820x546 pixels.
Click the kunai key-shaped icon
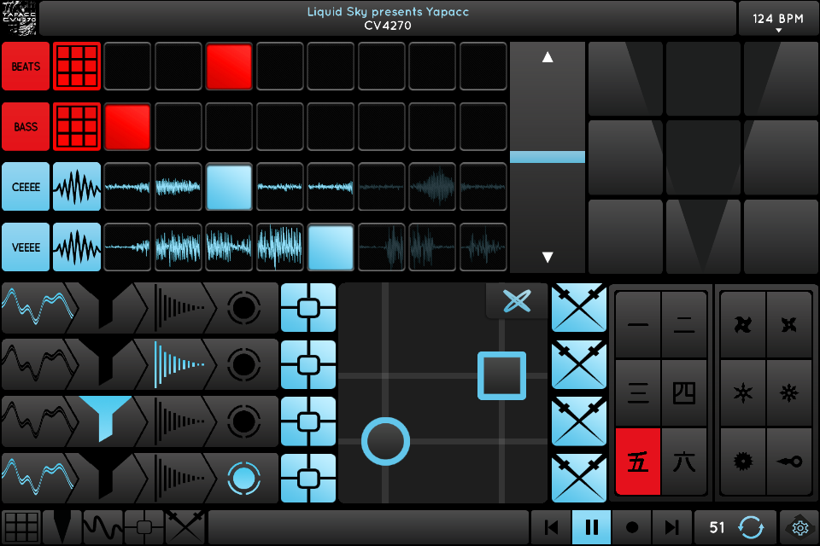789,462
